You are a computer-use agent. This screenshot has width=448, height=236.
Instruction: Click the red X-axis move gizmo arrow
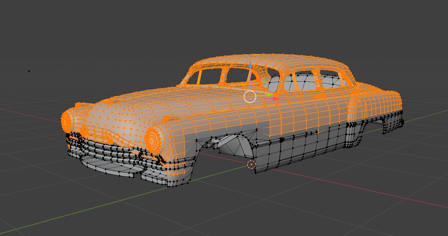pyautogui.click(x=276, y=98)
